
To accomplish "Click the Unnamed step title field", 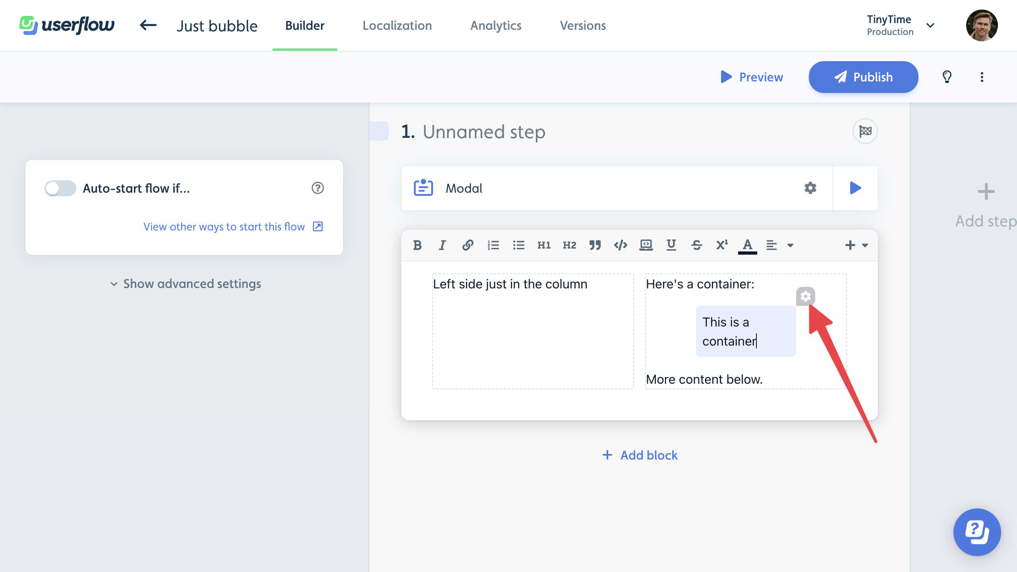I will 484,132.
